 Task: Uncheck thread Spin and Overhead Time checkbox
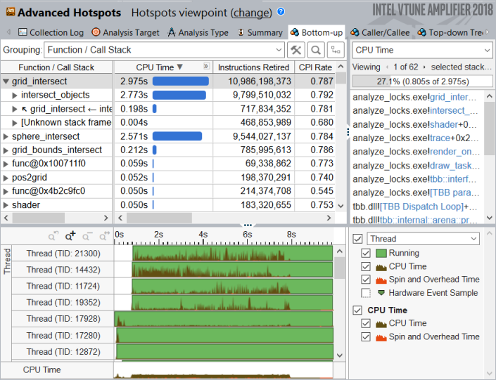click(x=366, y=280)
